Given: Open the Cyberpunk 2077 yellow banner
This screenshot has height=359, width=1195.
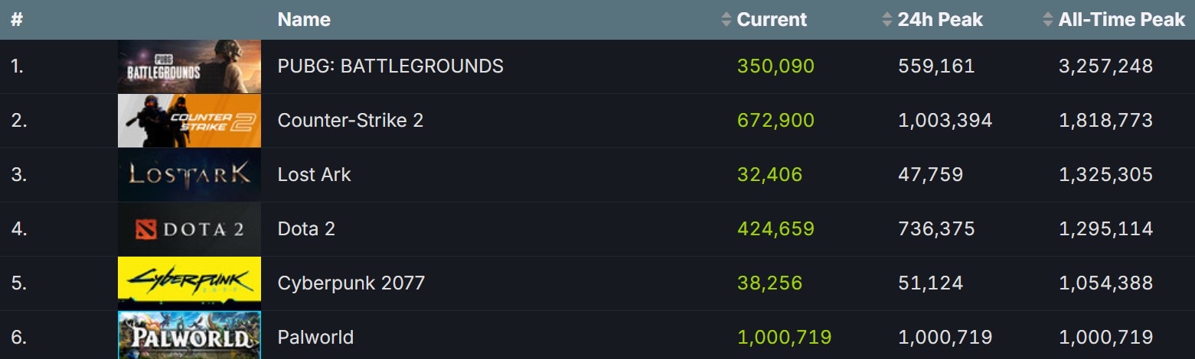Looking at the screenshot, I should point(189,283).
